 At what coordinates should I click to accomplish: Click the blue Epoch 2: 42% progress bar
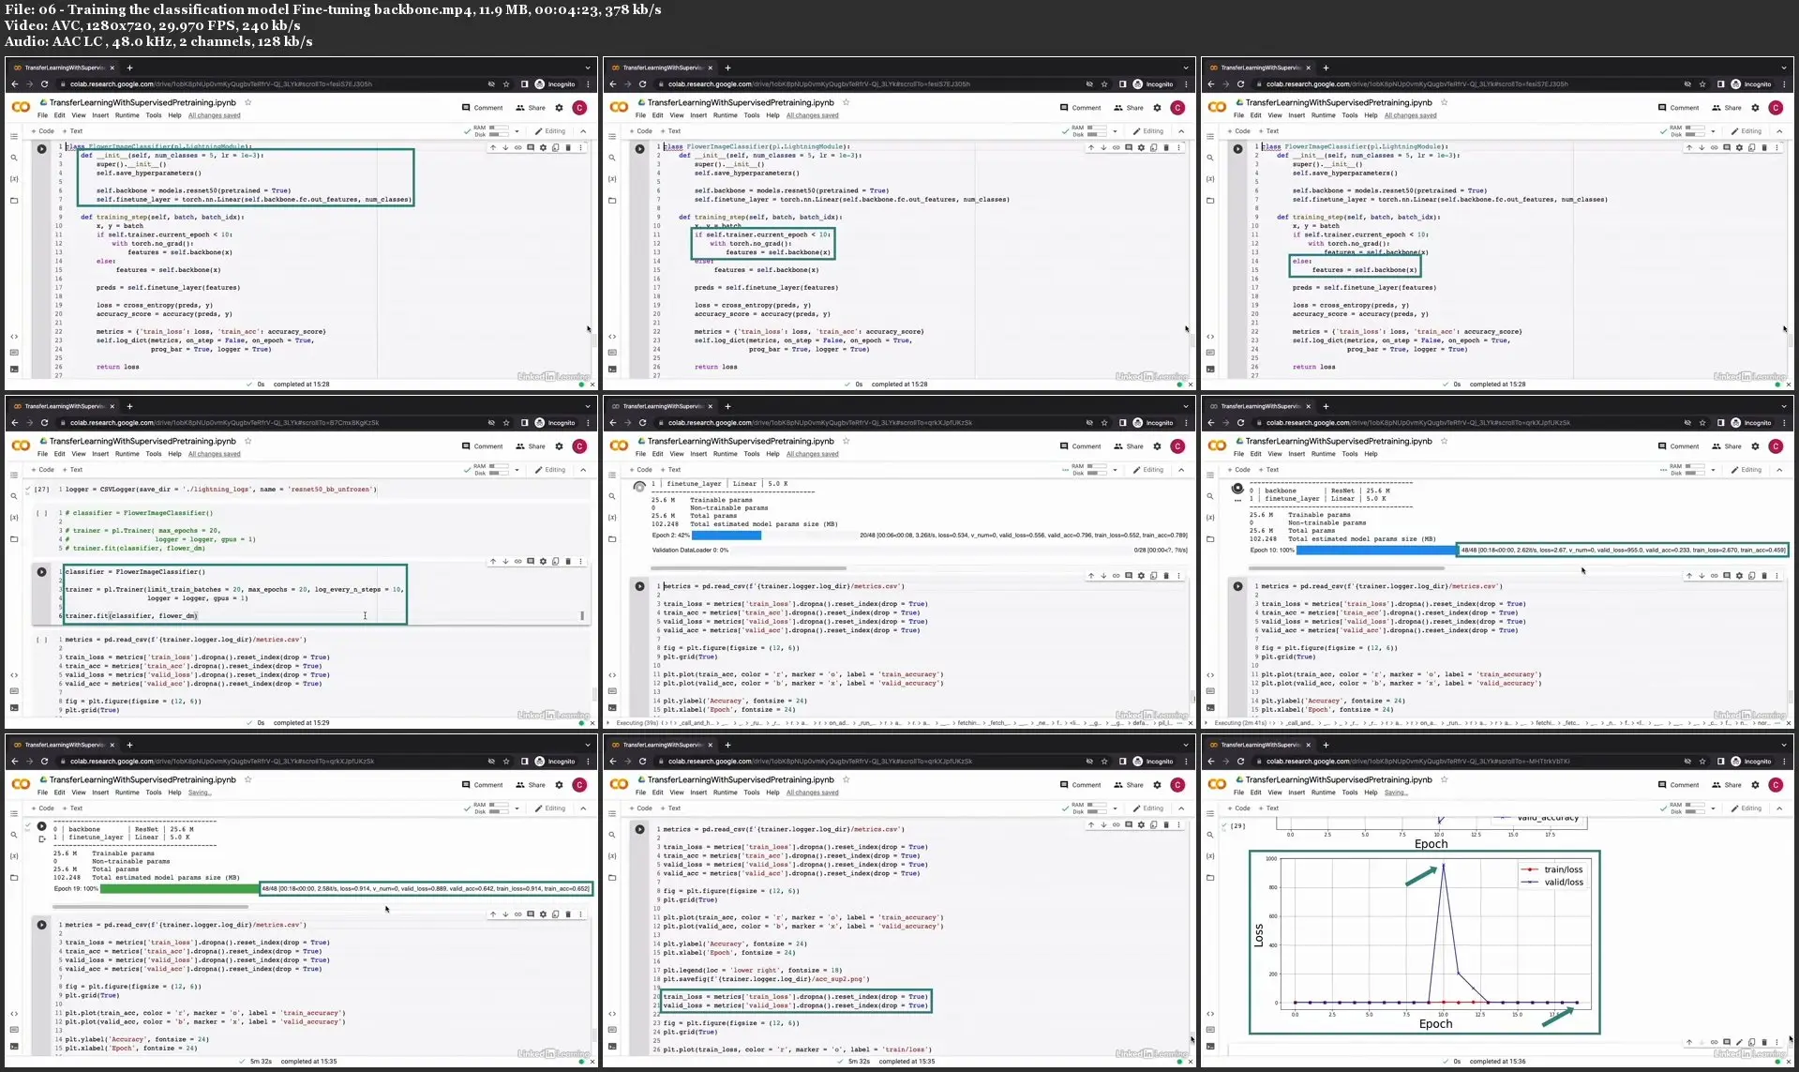pos(727,536)
